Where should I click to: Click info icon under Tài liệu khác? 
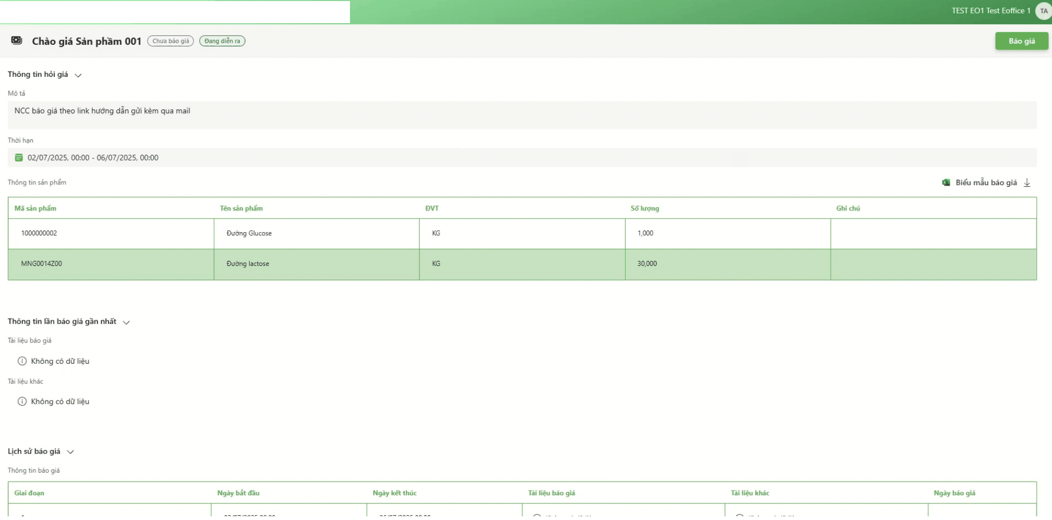pyautogui.click(x=22, y=402)
